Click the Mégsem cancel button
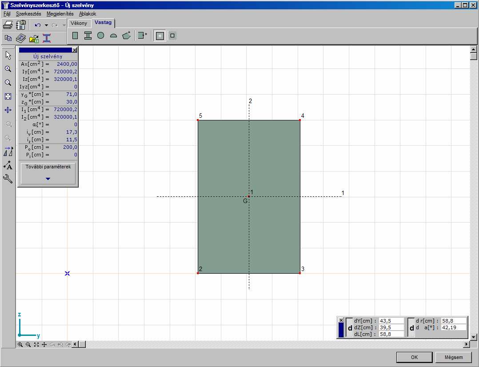The width and height of the screenshot is (479, 367). pyautogui.click(x=454, y=357)
